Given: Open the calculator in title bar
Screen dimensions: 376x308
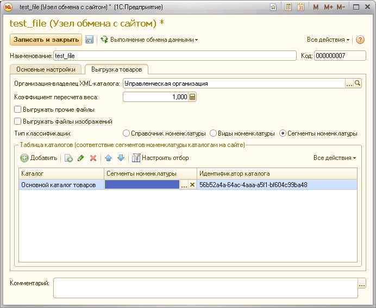Looking at the screenshot, I should (x=288, y=7).
